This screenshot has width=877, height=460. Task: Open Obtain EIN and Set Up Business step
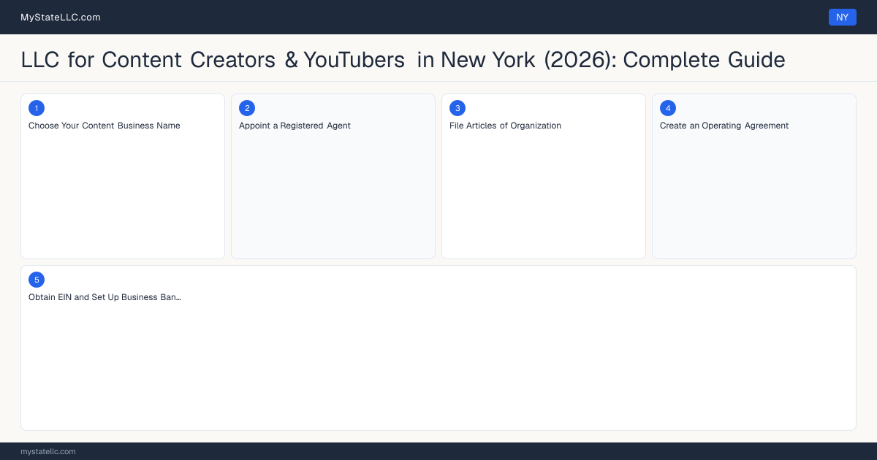coord(105,297)
